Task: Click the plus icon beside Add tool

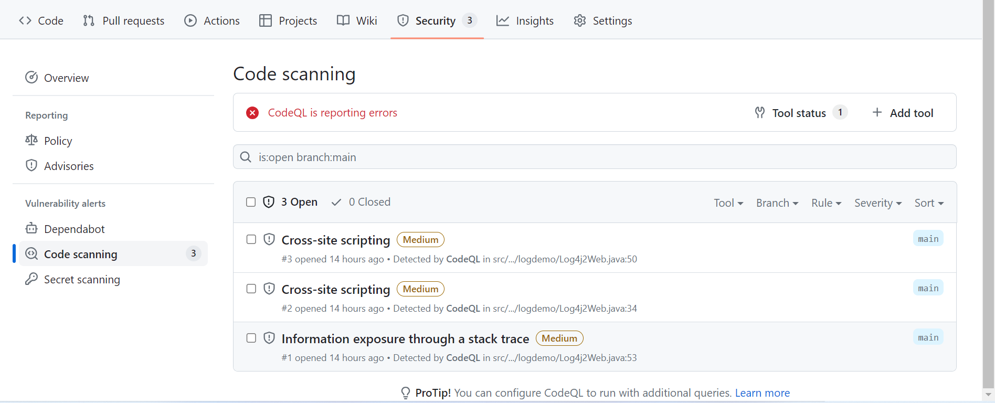Action: coord(877,112)
